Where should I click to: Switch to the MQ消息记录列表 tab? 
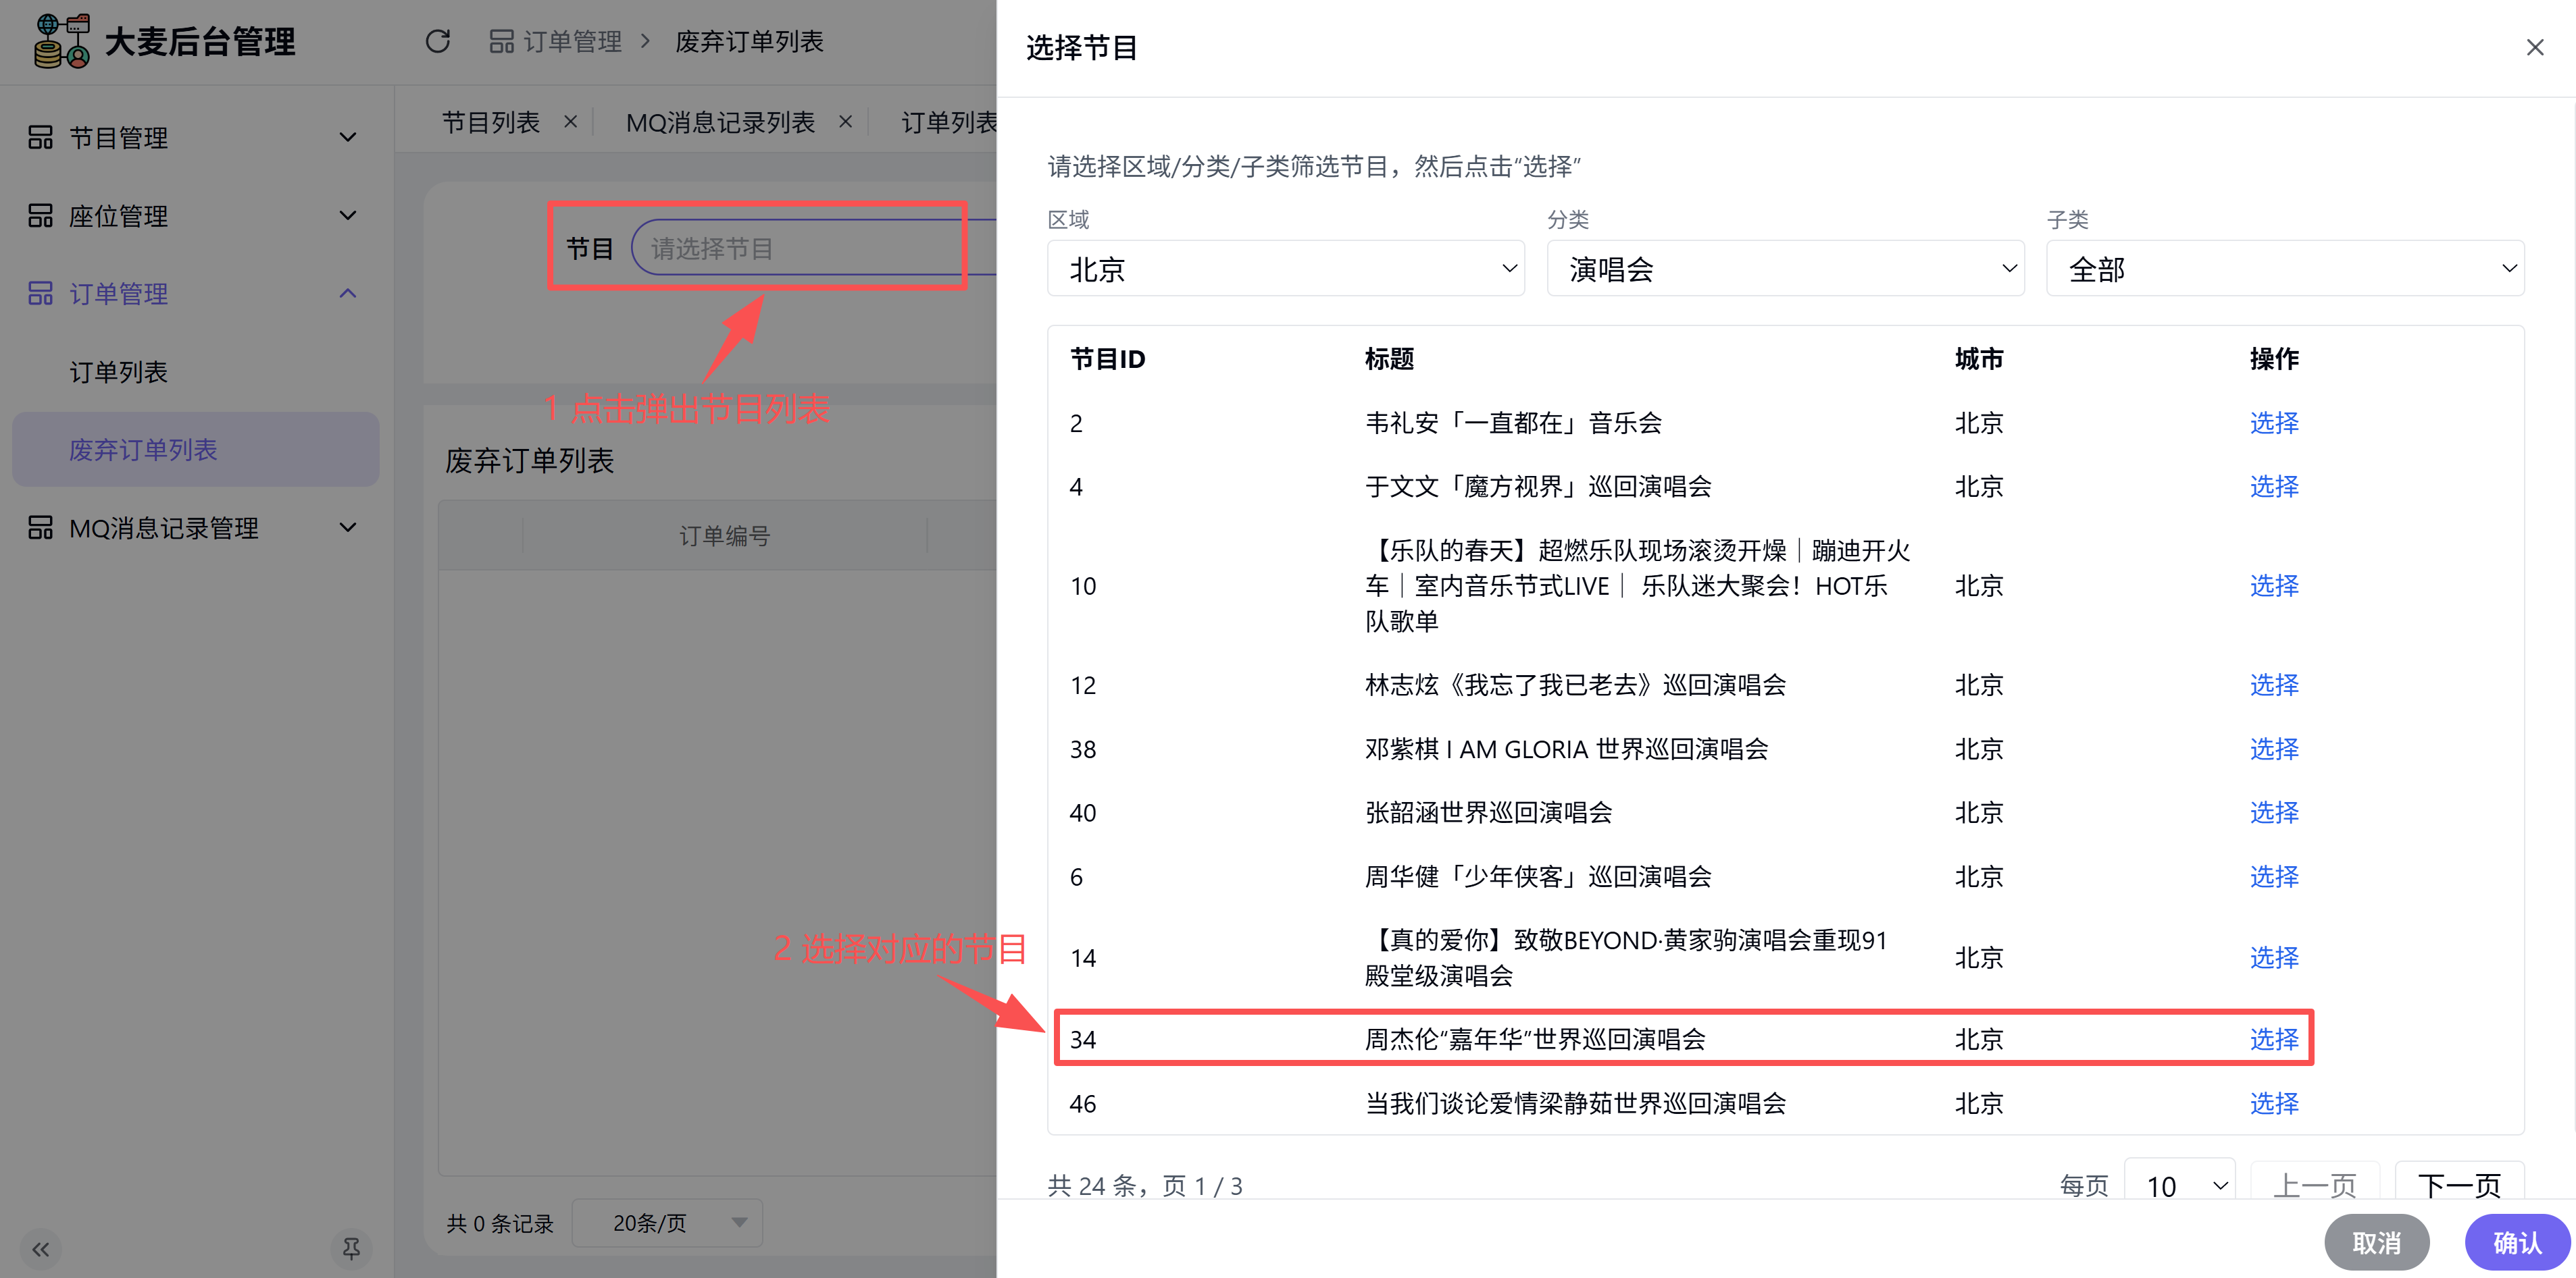coord(720,122)
